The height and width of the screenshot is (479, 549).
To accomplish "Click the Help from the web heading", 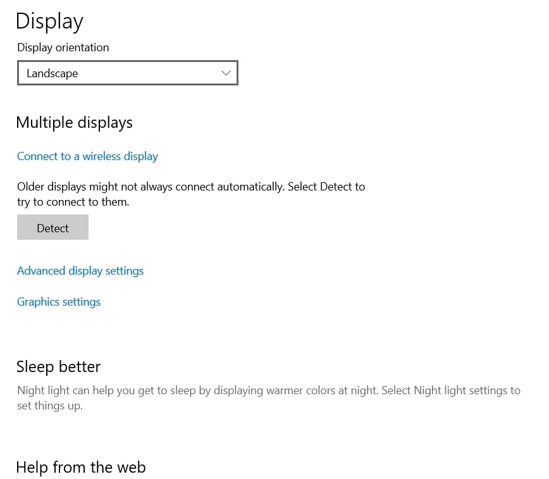I will (x=81, y=468).
